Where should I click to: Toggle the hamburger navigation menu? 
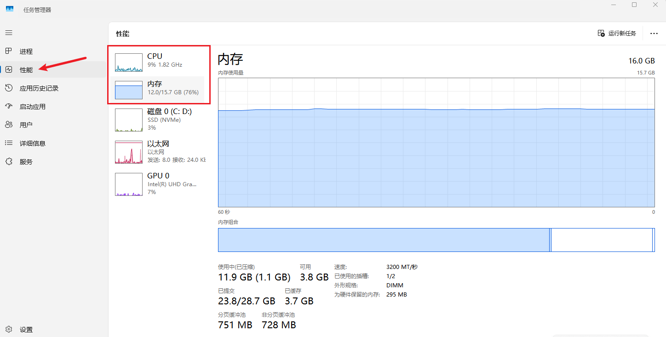pos(9,33)
